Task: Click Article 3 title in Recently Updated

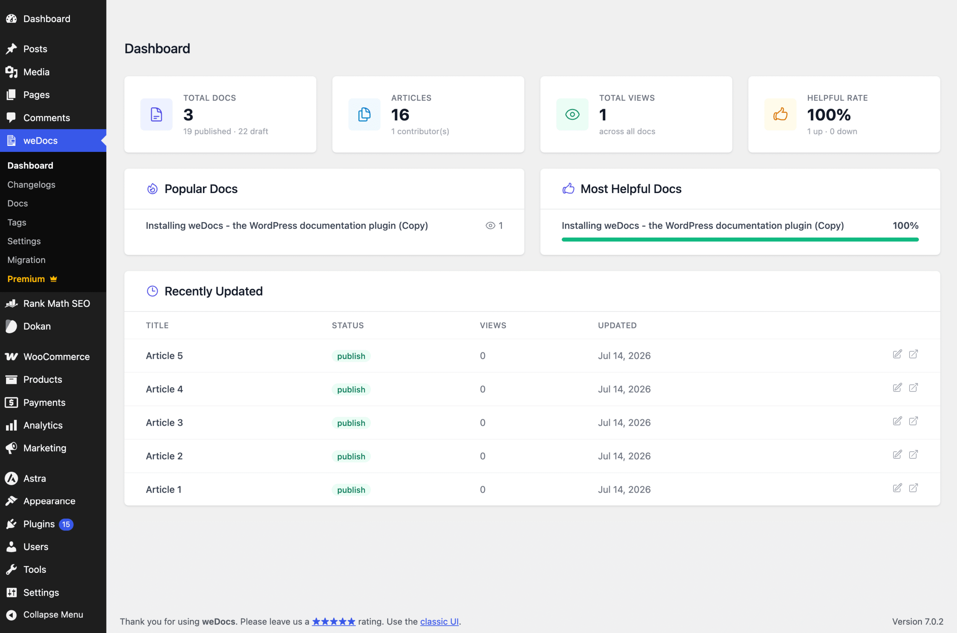Action: point(164,422)
